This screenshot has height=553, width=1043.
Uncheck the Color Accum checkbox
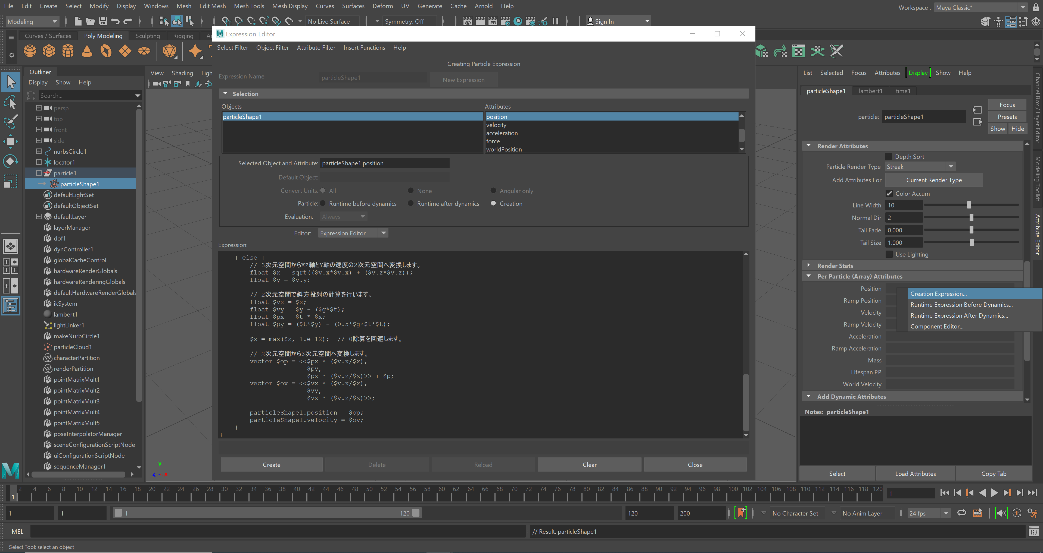[x=889, y=193]
